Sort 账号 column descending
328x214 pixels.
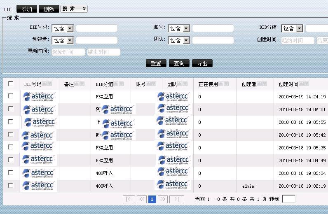coord(154,84)
